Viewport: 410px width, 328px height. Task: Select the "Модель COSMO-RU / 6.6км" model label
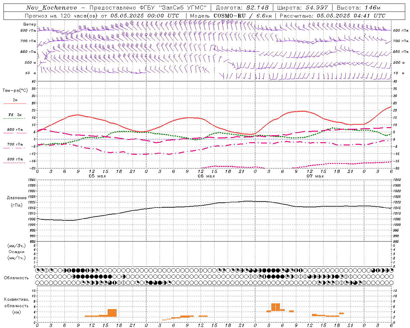[x=231, y=16]
